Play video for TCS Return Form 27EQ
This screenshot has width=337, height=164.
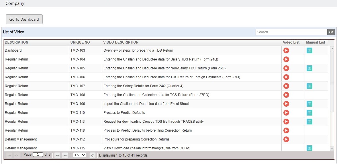click(286, 95)
